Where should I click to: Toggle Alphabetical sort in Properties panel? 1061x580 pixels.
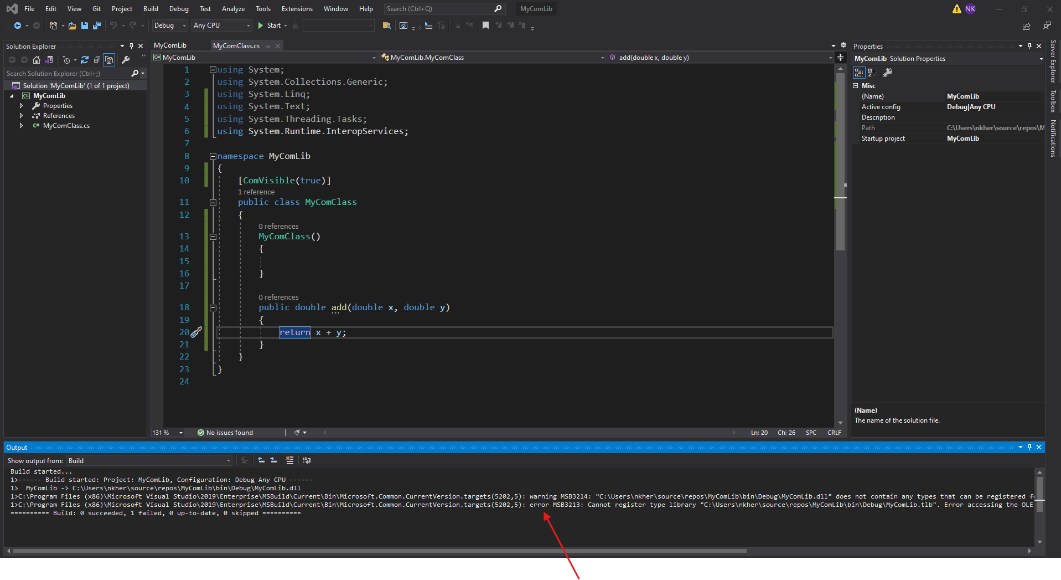(871, 73)
